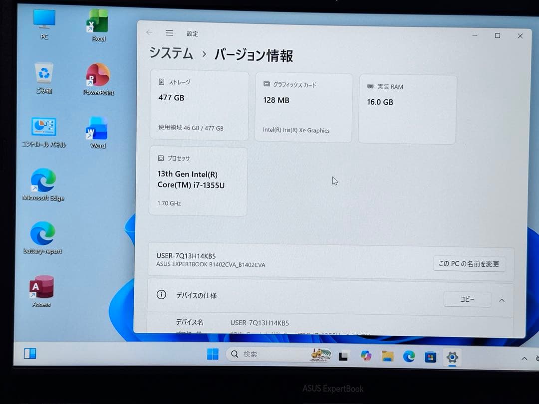Select システム in the breadcrumb navigation

coord(171,54)
